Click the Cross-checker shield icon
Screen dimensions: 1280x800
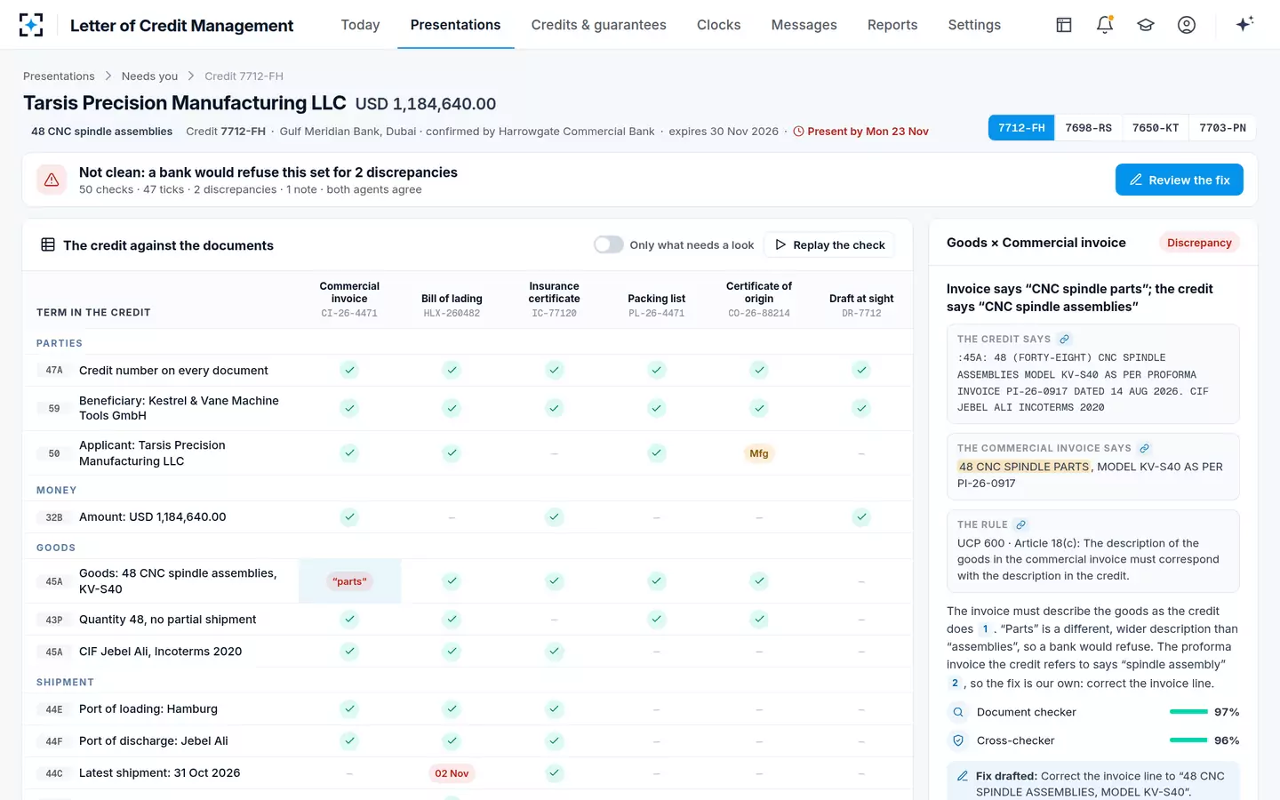(958, 740)
